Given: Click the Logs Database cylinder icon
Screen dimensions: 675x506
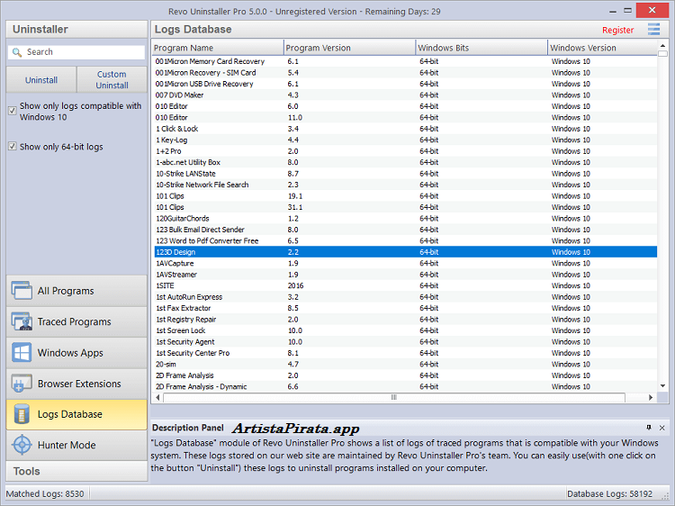Looking at the screenshot, I should point(22,414).
